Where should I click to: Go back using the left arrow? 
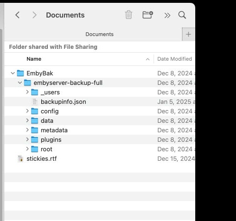pyautogui.click(x=18, y=15)
